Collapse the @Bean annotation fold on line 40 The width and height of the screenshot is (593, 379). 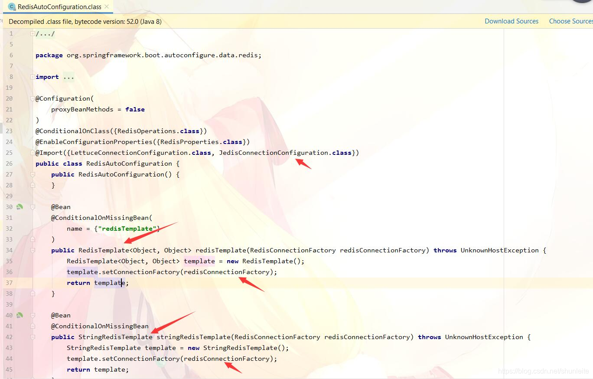tap(33, 315)
